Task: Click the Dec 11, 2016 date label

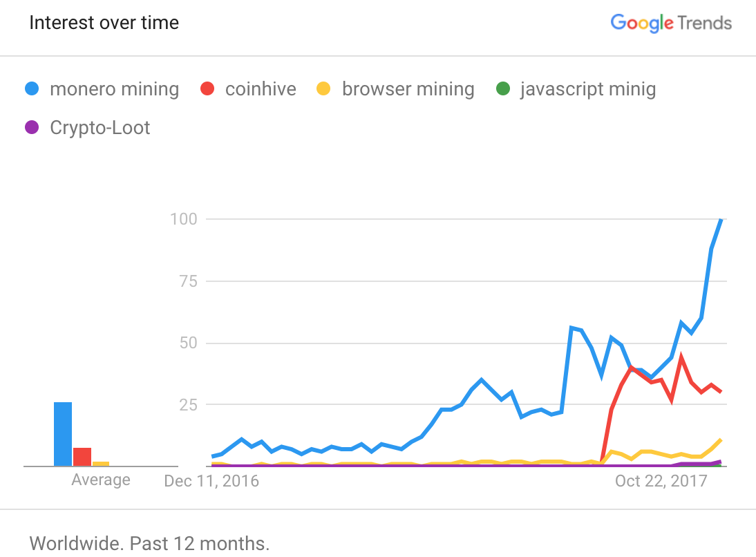Action: point(211,481)
